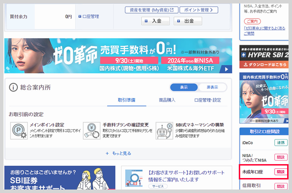
Task: Open the 口座管理 link
Action: pyautogui.click(x=91, y=16)
